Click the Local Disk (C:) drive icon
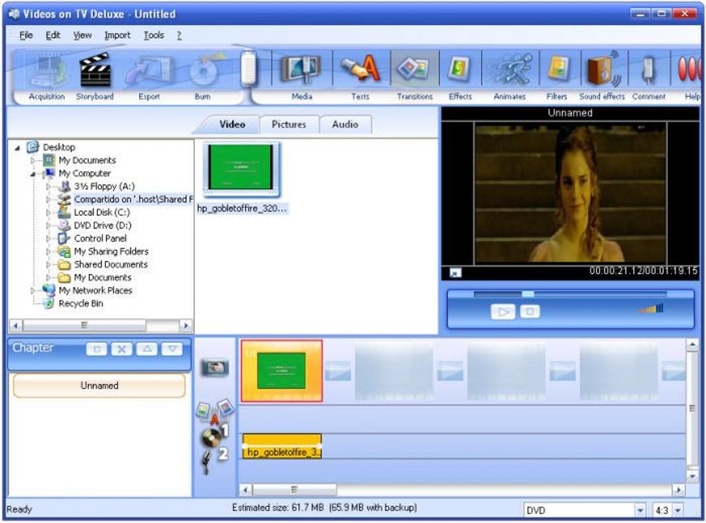Screen dimensions: 706x523 click(64, 212)
